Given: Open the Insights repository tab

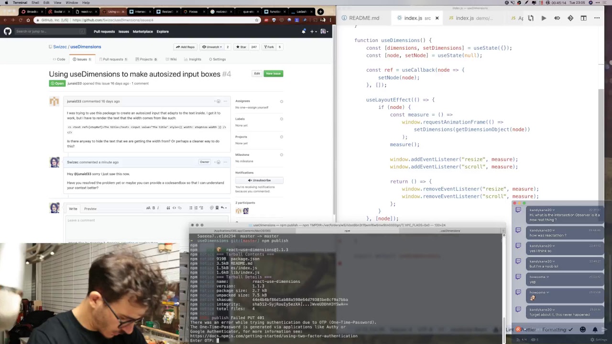Looking at the screenshot, I should pyautogui.click(x=193, y=59).
